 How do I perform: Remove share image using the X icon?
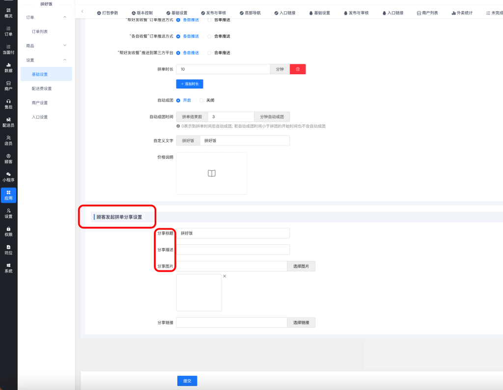point(224,276)
